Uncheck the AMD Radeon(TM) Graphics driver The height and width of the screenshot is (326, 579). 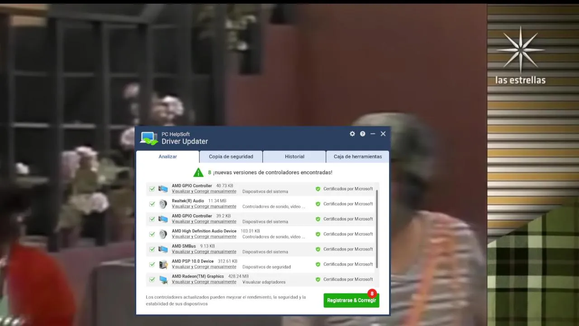click(x=152, y=279)
